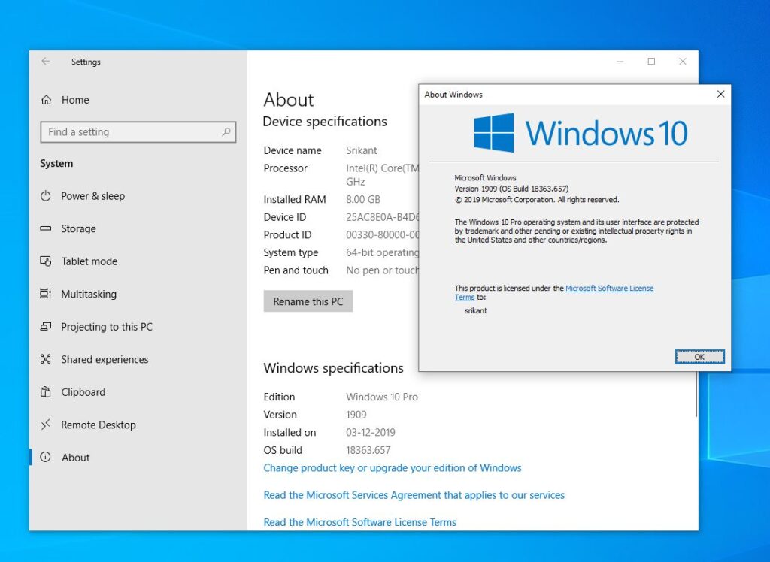Click Change product key or upgrade link

tap(393, 468)
